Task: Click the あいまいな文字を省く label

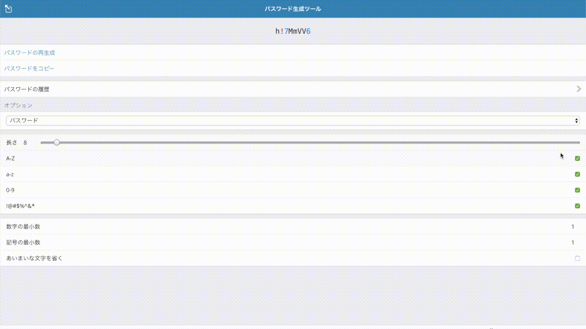Action: coord(34,258)
